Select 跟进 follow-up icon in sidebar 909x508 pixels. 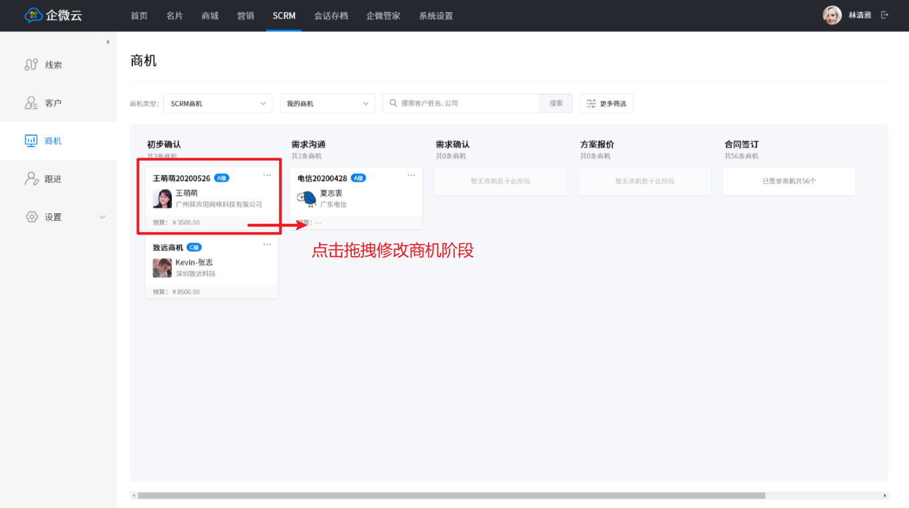[x=31, y=179]
